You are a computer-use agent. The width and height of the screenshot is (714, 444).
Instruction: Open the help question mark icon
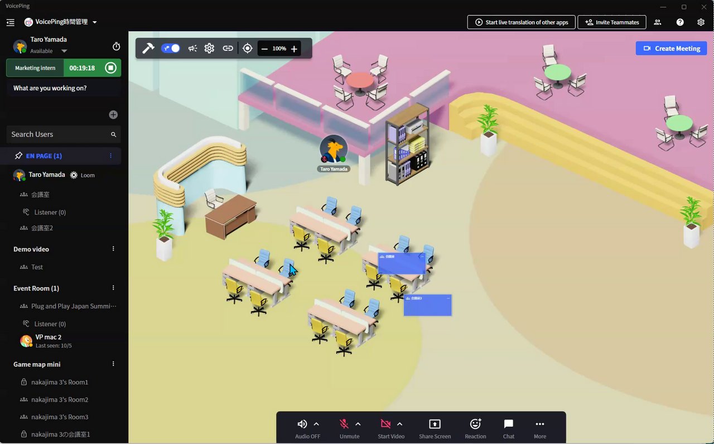click(680, 22)
